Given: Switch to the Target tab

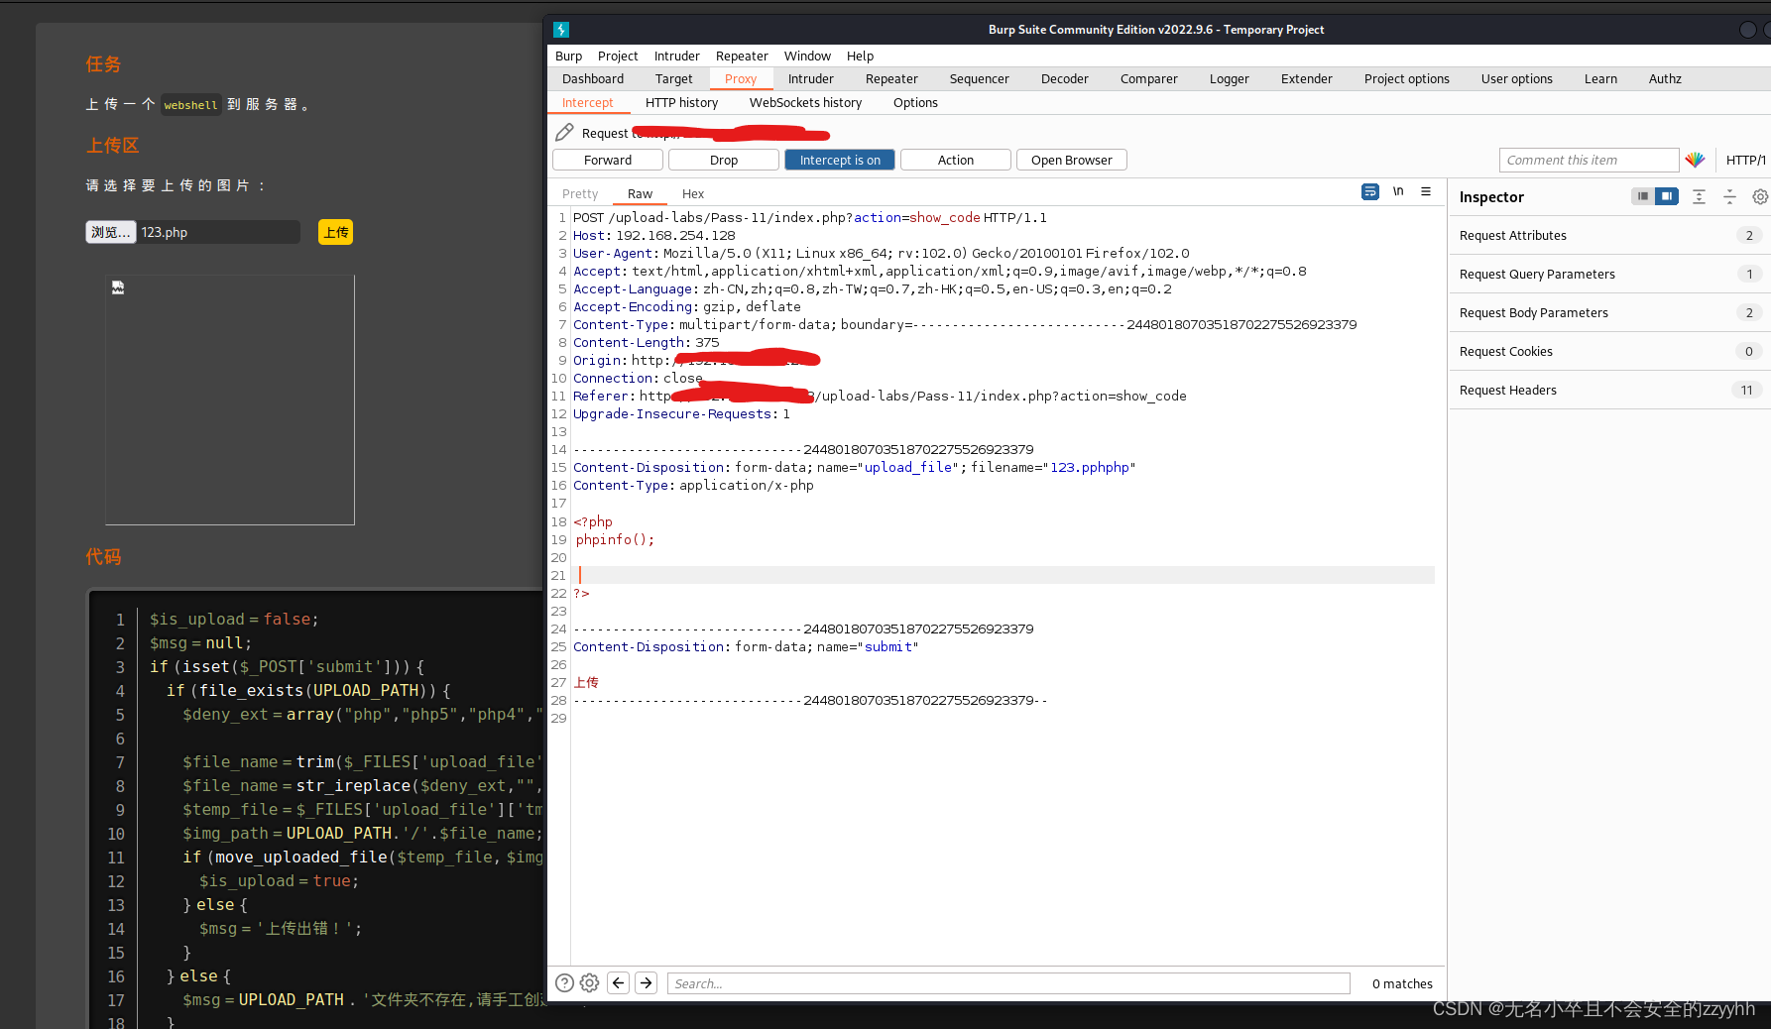Looking at the screenshot, I should tap(673, 78).
